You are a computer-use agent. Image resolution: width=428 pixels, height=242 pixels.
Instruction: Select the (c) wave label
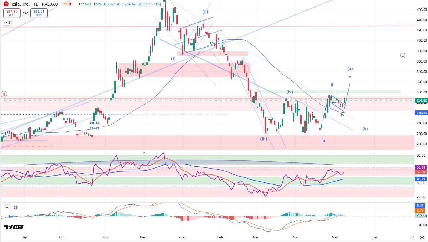pyautogui.click(x=403, y=55)
